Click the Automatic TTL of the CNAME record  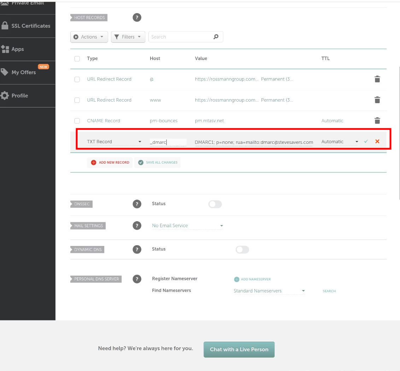(x=332, y=121)
